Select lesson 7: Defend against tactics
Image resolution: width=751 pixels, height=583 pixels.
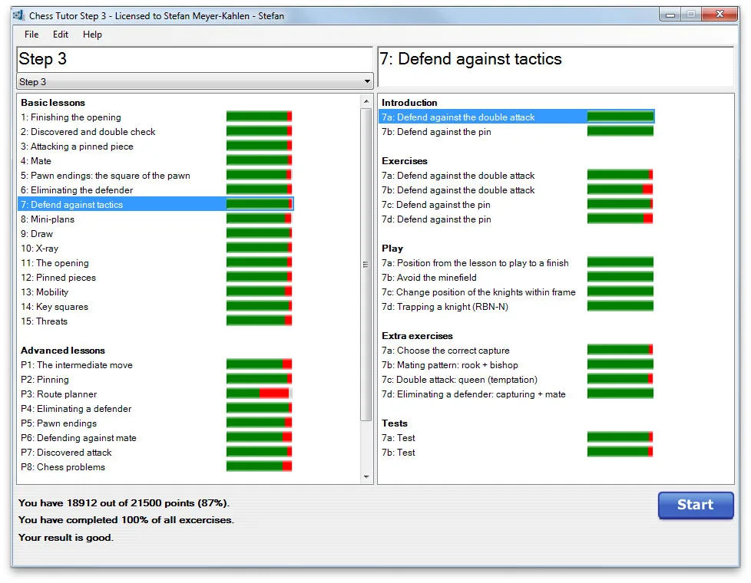tap(156, 204)
